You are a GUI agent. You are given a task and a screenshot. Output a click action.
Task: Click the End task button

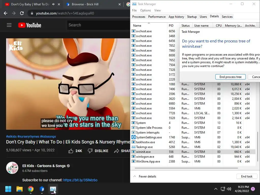(247, 176)
